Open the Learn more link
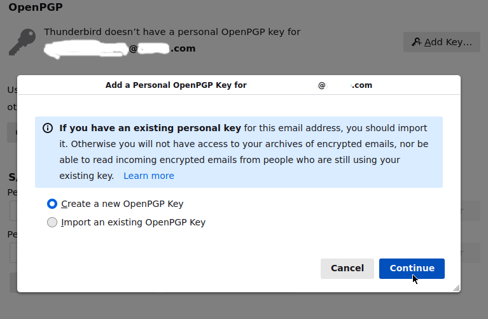488x319 pixels. click(x=148, y=176)
